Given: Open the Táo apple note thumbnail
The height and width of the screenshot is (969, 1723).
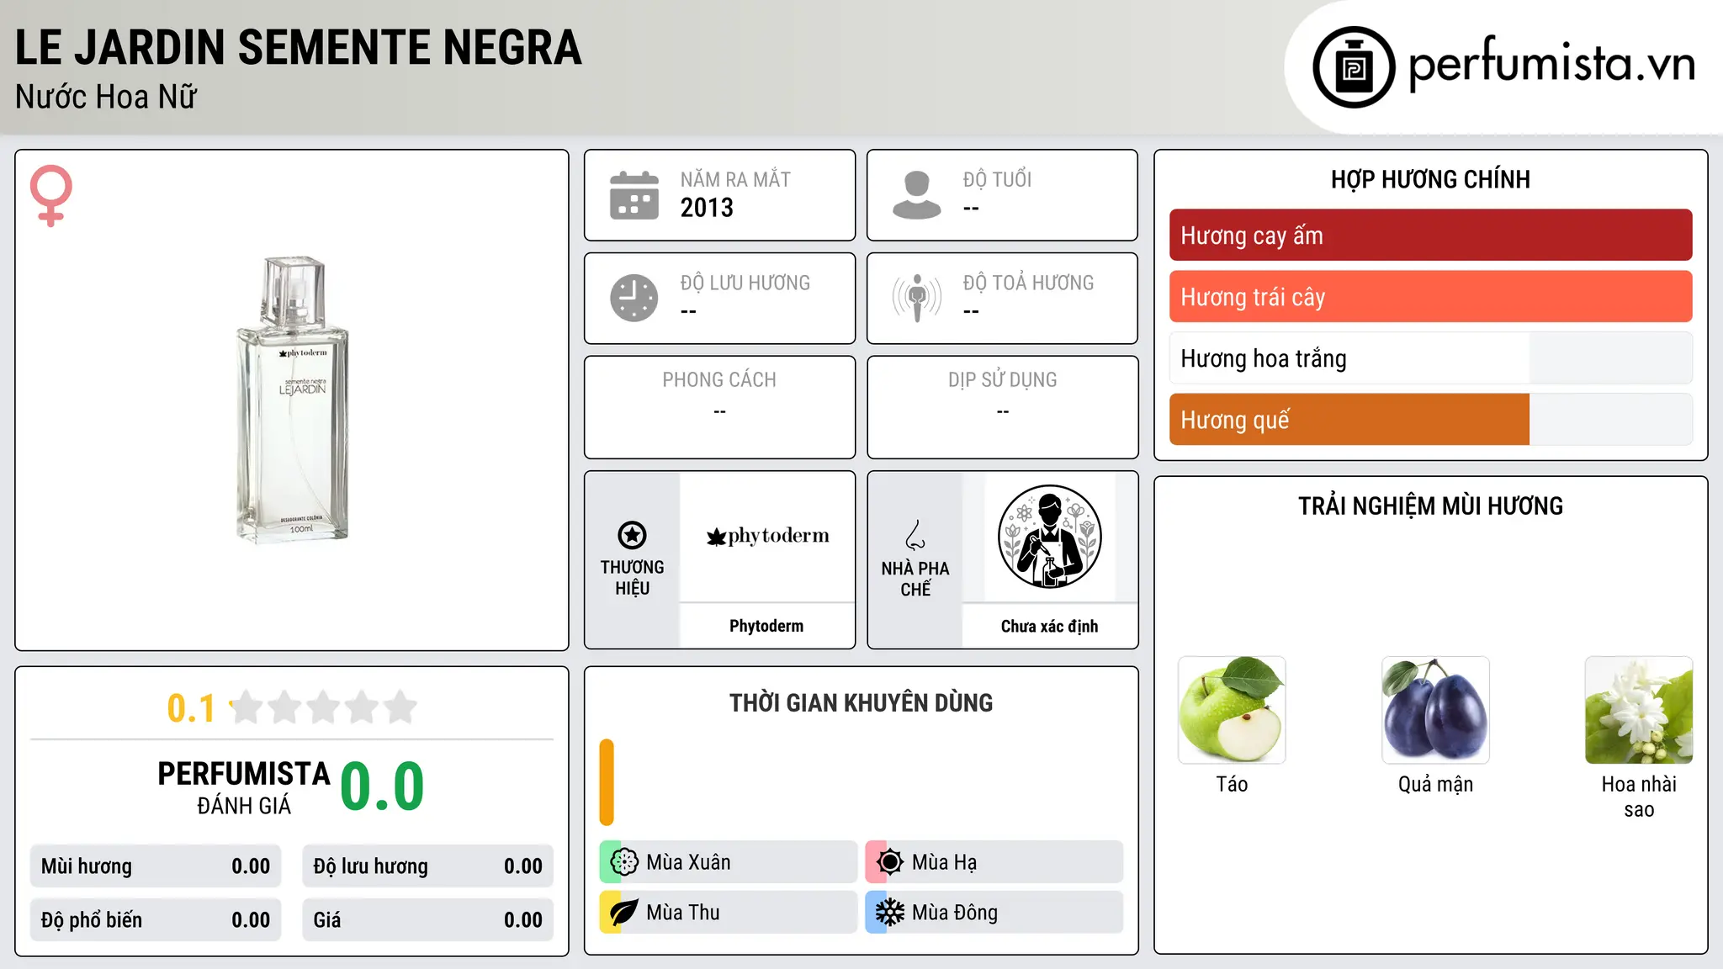Looking at the screenshot, I should tap(1232, 710).
